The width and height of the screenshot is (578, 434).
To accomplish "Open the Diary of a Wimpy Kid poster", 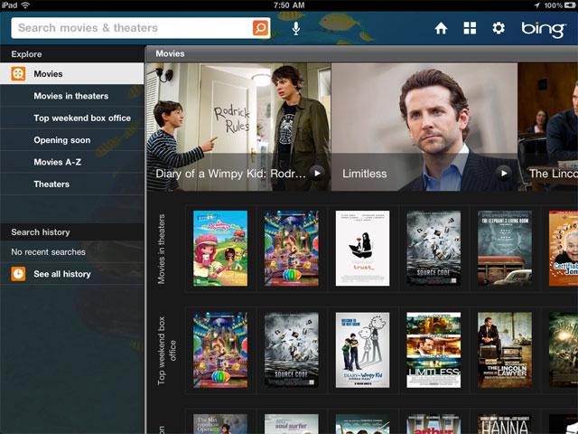I will 362,350.
